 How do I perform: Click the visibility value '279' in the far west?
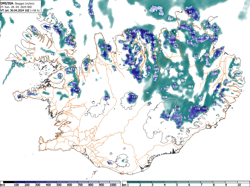pos(15,62)
